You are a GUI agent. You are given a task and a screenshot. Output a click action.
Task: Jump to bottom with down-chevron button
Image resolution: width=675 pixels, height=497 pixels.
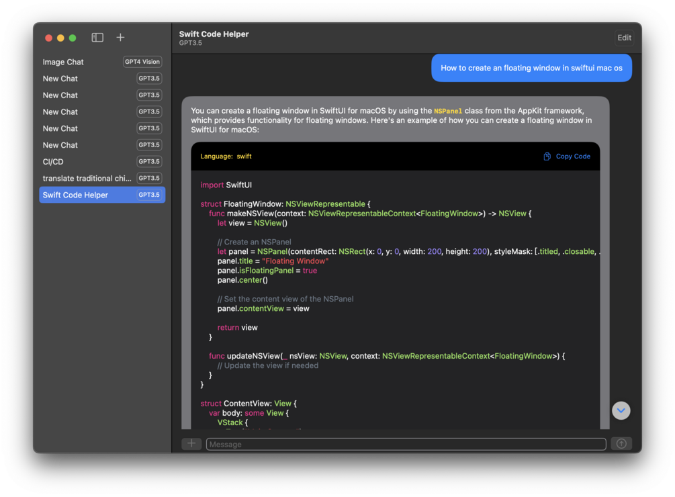[x=621, y=410]
